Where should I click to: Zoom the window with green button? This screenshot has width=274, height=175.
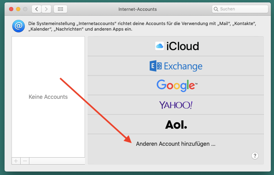tap(24, 9)
